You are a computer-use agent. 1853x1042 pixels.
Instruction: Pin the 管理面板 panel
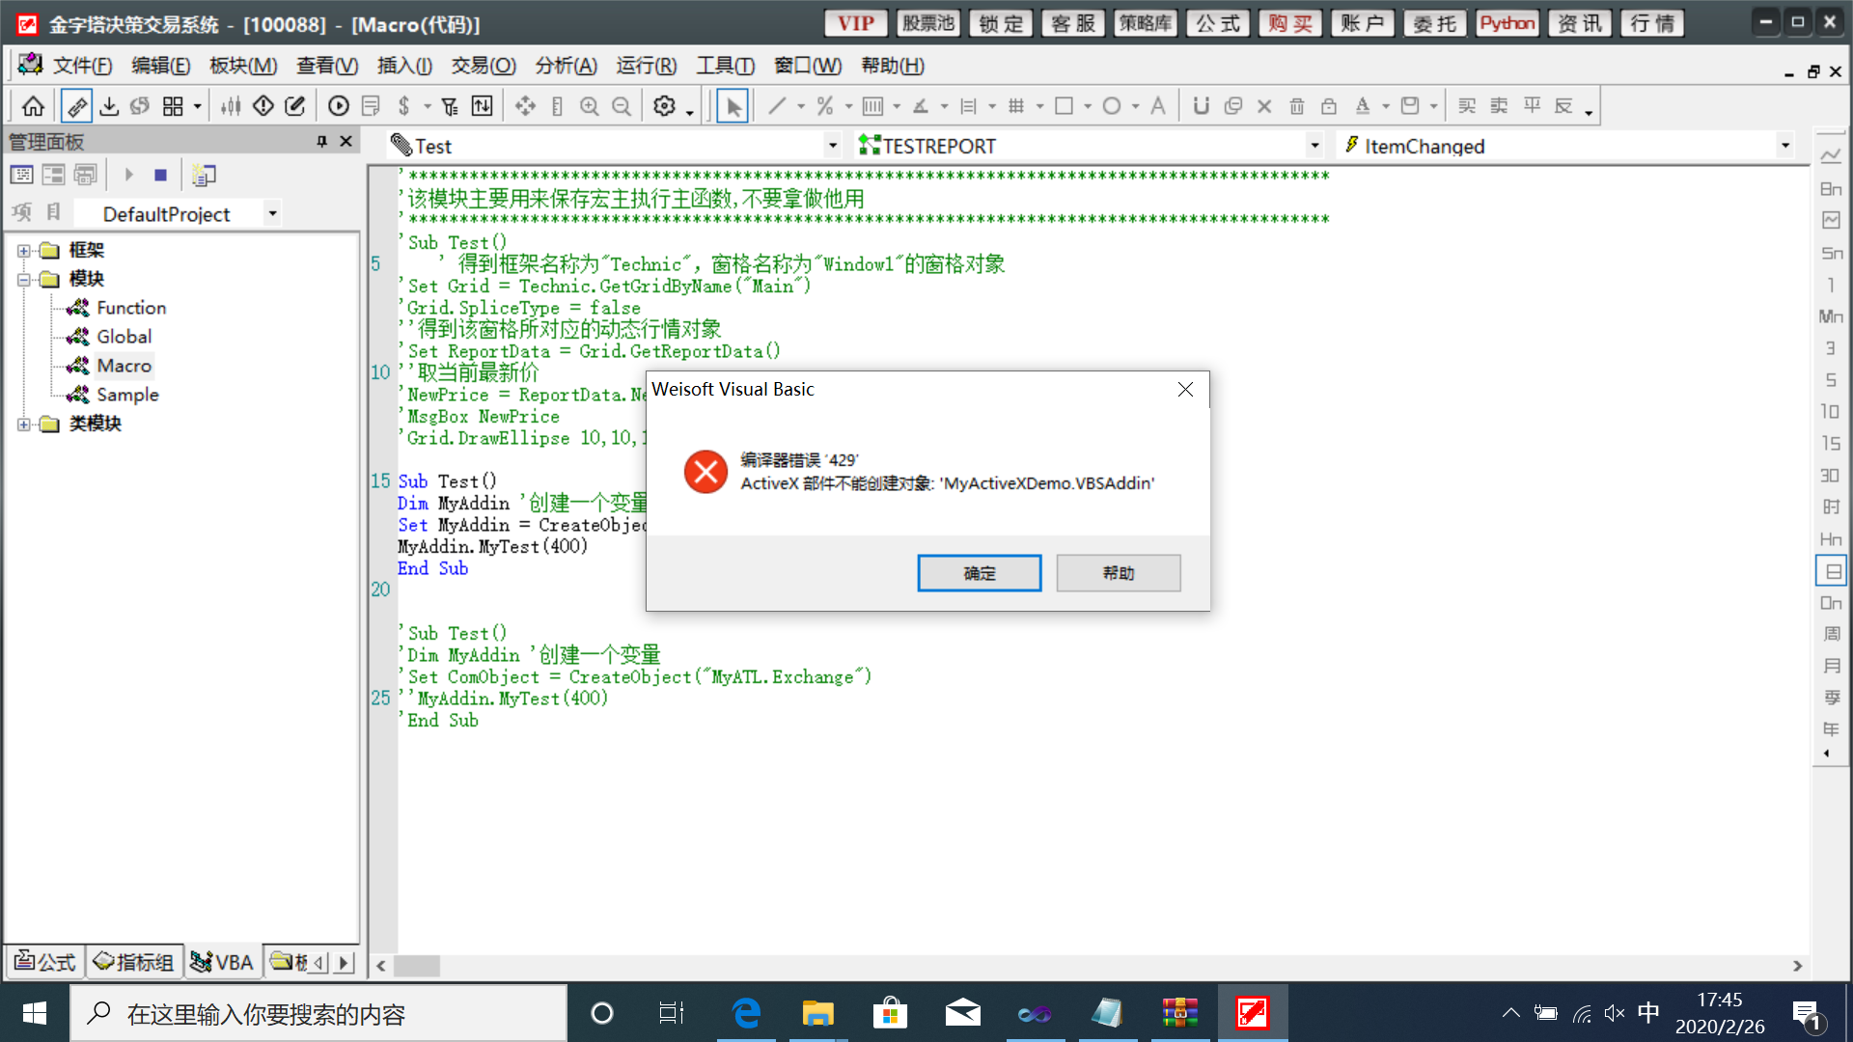[321, 142]
